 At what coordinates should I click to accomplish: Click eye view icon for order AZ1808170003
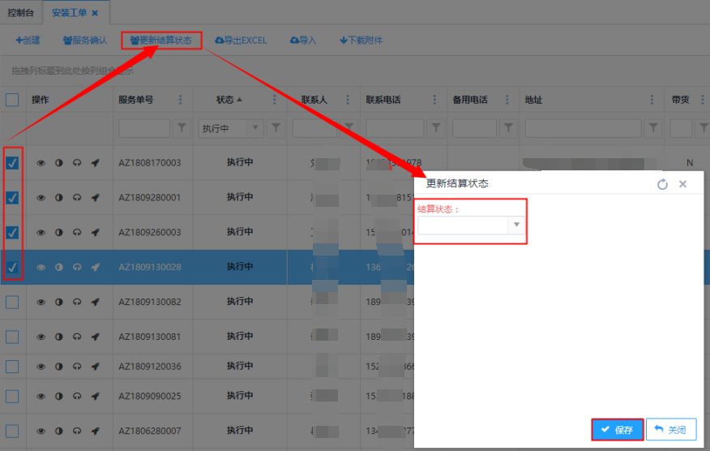41,163
